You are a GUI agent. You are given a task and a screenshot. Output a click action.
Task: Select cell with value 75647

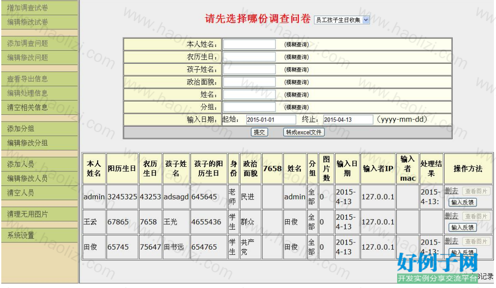pyautogui.click(x=150, y=247)
